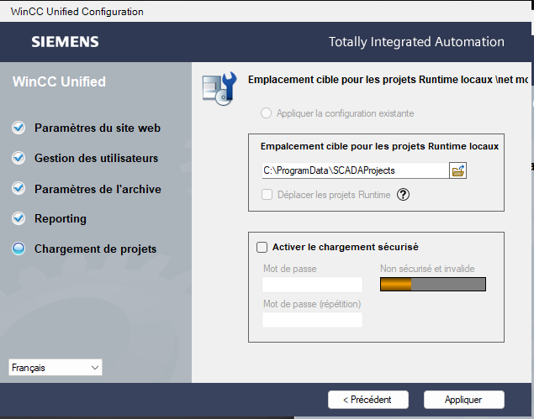Click the checkmark icon beside Reporting
Viewport: 534px width, 419px height.
pyautogui.click(x=19, y=218)
